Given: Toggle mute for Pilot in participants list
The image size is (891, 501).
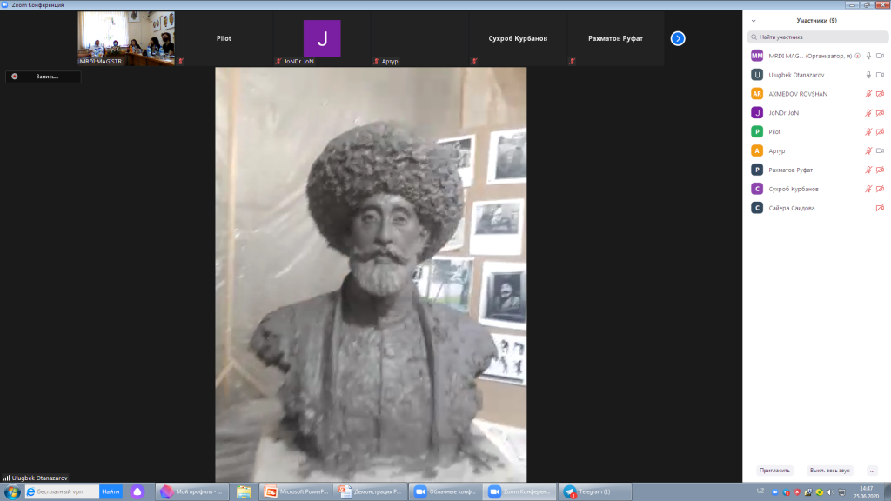Looking at the screenshot, I should coord(868,132).
